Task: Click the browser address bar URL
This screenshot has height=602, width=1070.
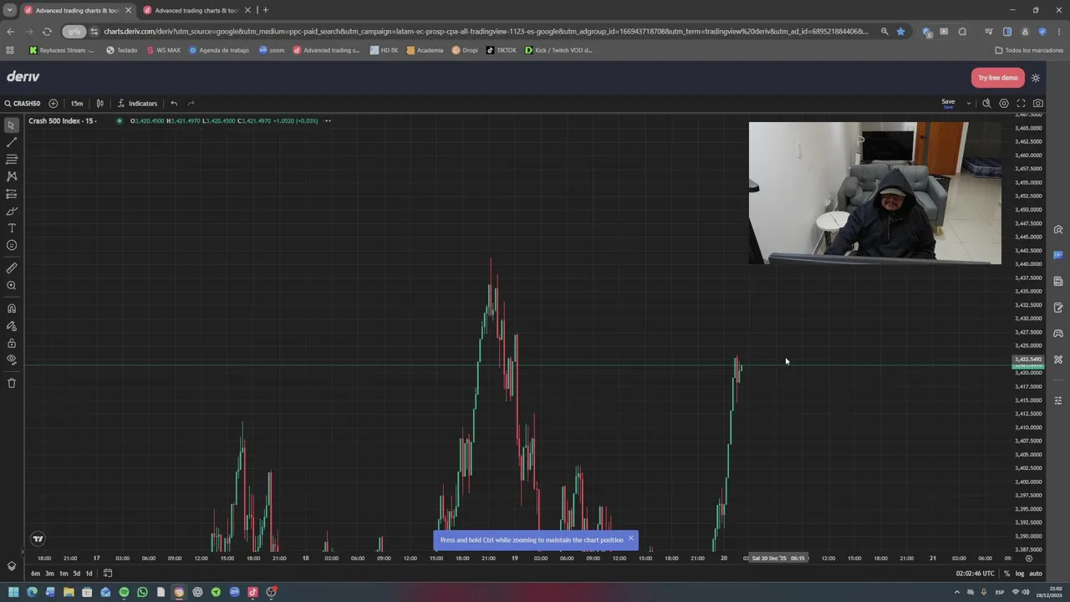Action: pos(485,32)
